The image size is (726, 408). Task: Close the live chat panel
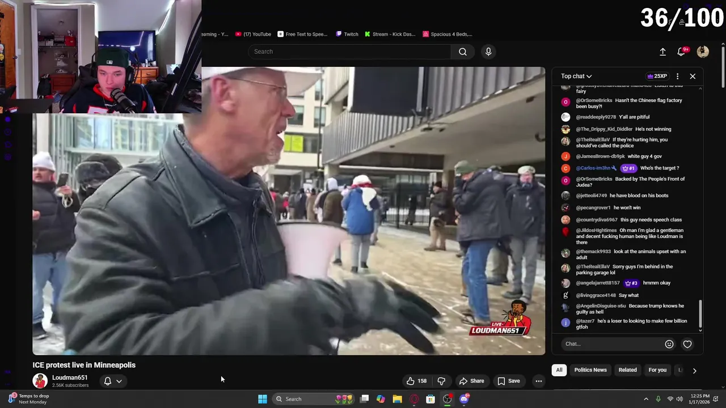pyautogui.click(x=693, y=76)
